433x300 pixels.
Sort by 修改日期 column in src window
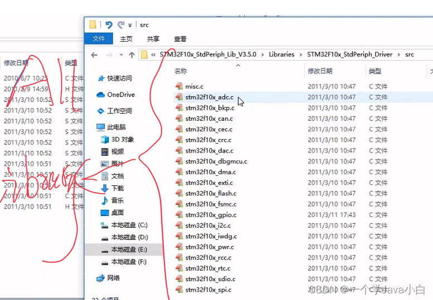coord(320,71)
